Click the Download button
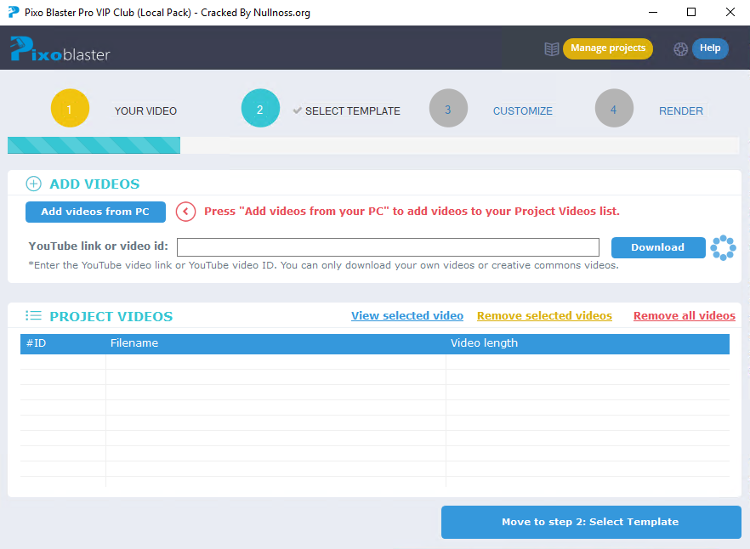The height and width of the screenshot is (549, 750). click(658, 247)
